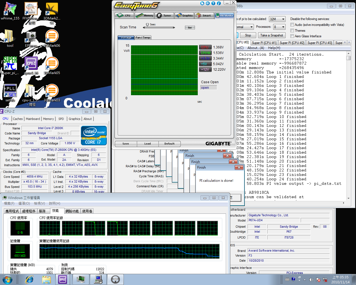Switch to Super PI taskbar computer icon
This screenshot has height=285, width=356.
[98, 279]
